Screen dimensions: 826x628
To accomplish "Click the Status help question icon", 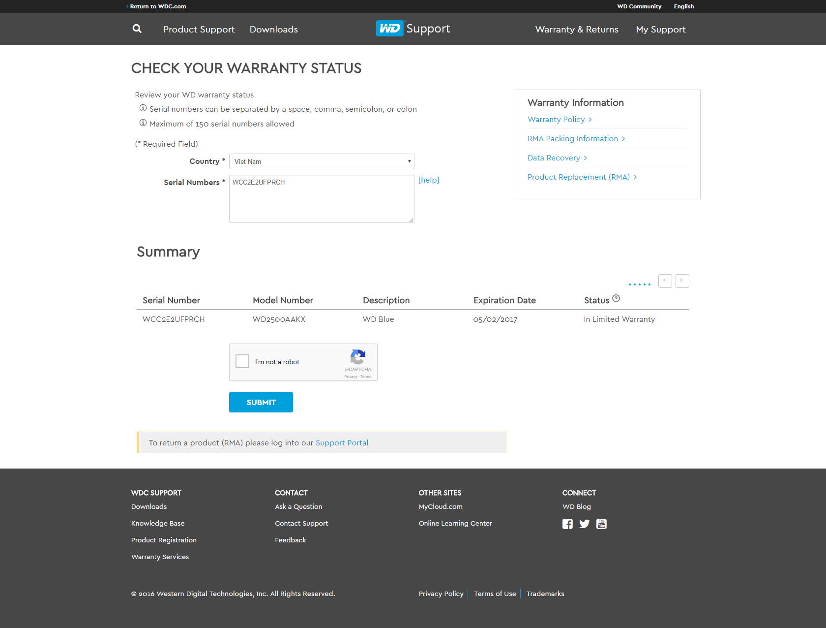I will pyautogui.click(x=616, y=298).
